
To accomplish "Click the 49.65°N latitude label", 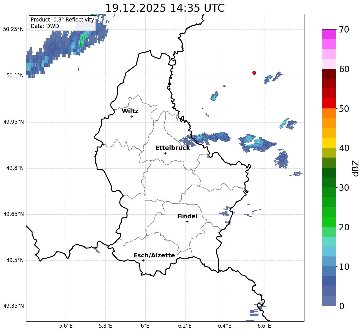I will point(13,214).
